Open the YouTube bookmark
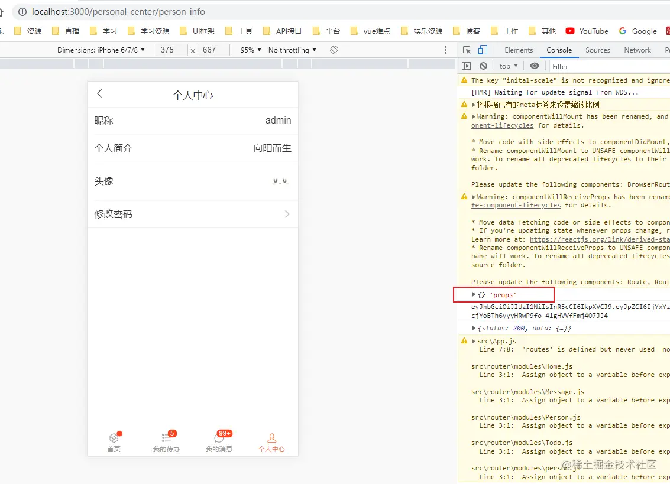670x484 pixels. pos(587,31)
